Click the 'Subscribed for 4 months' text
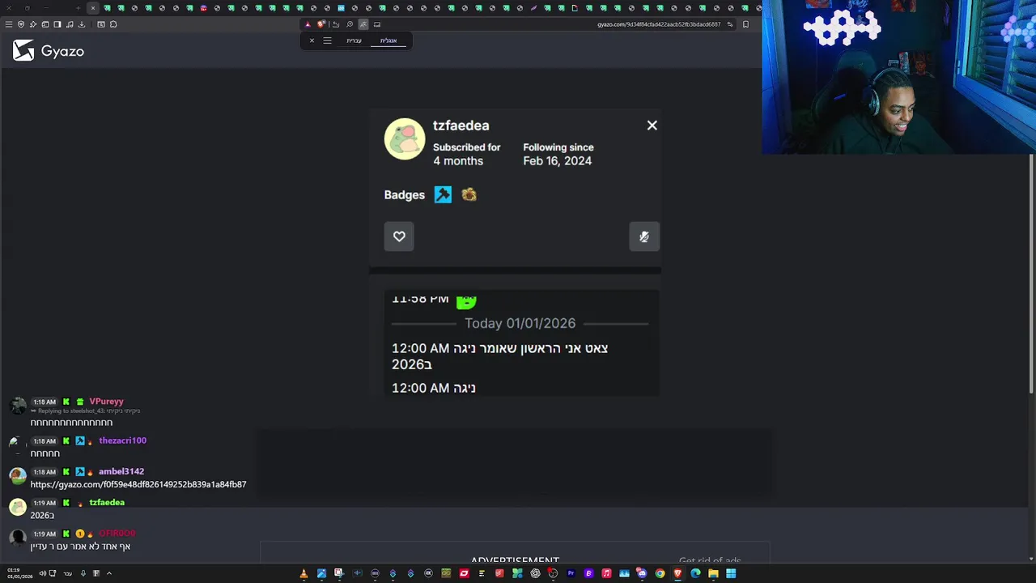 coord(466,154)
